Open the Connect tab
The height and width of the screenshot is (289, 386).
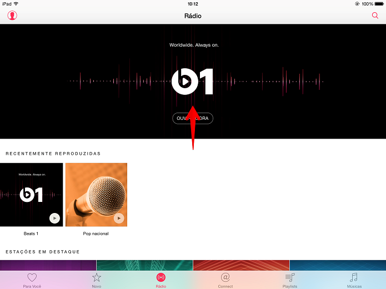pyautogui.click(x=225, y=280)
